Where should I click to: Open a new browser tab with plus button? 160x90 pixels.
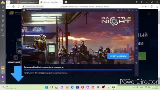coord(66,2)
